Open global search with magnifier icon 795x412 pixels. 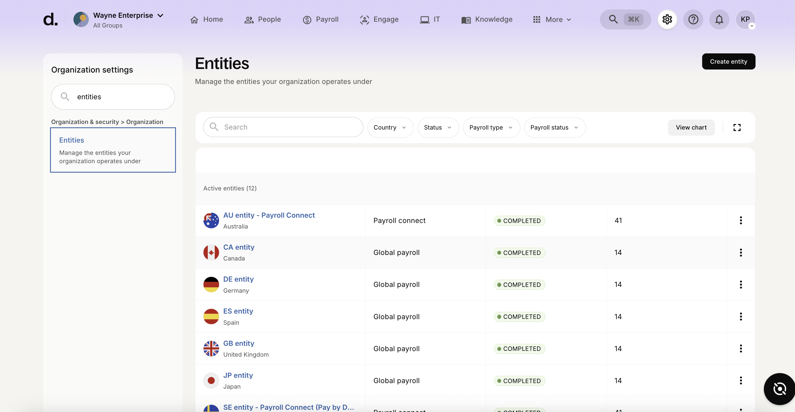625,19
